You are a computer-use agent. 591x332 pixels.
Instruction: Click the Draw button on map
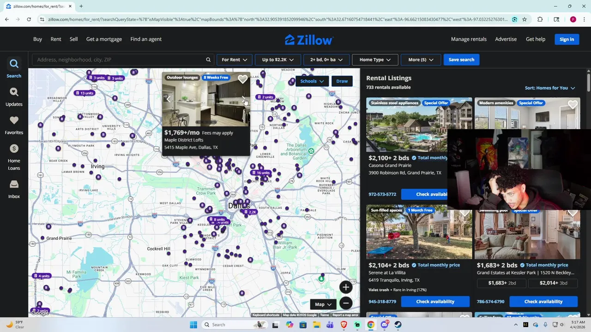click(x=342, y=81)
